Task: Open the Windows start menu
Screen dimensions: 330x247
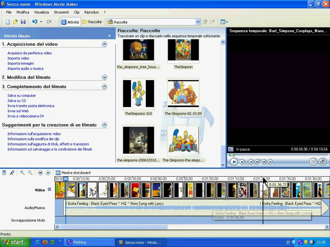Action: [15, 242]
